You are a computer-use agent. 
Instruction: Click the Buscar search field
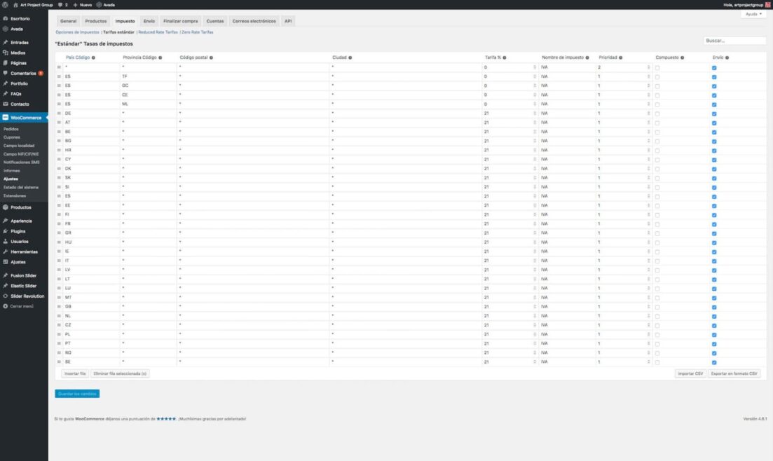(734, 41)
